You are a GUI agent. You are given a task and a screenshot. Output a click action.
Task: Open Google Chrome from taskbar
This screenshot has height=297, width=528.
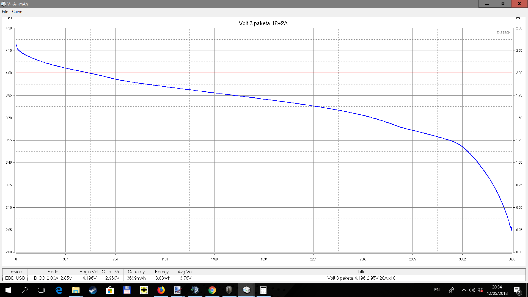tap(212, 290)
